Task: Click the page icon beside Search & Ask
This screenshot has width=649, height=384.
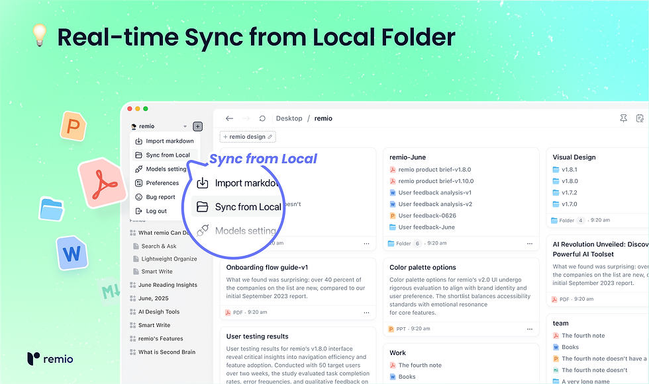Action: pos(136,246)
